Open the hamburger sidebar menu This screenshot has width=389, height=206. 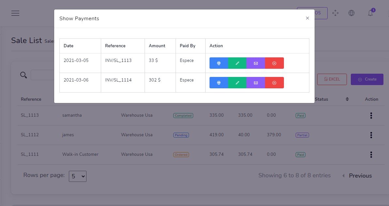point(15,13)
